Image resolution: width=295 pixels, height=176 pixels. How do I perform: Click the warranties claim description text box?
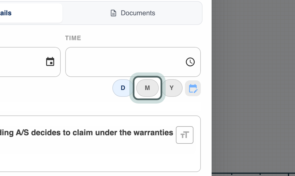pos(100,144)
